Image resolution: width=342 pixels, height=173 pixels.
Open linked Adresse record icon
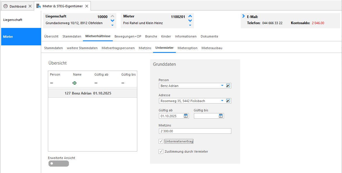pos(228,101)
